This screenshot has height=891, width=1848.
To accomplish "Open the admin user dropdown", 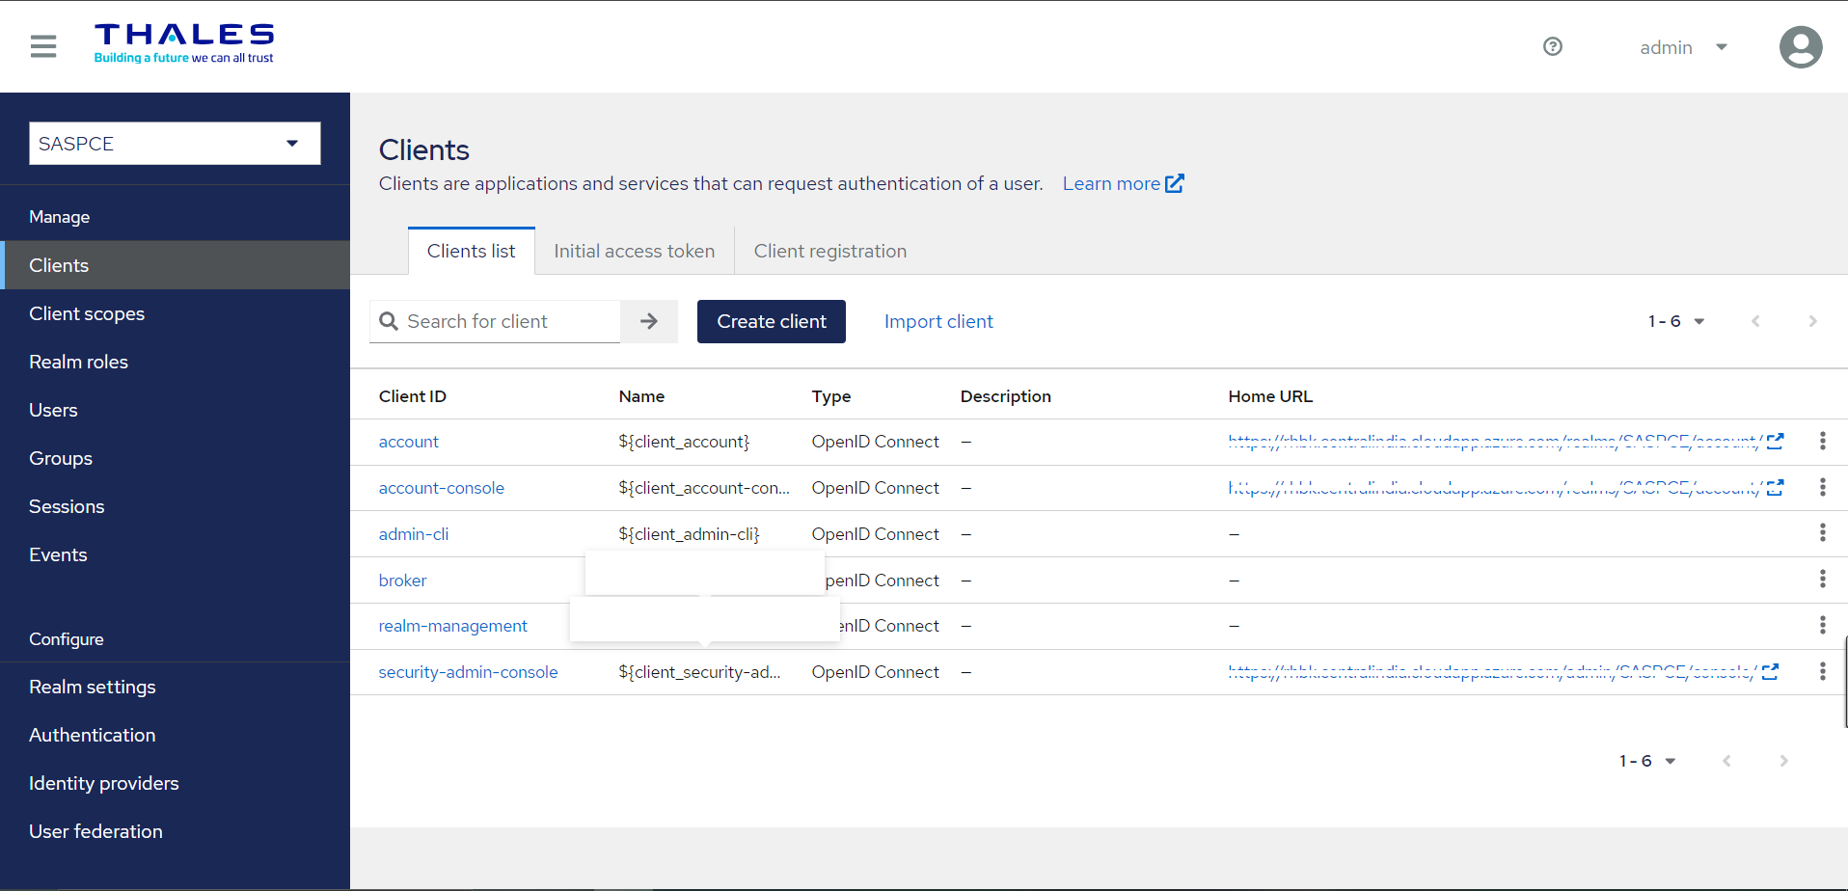I will coord(1683,47).
